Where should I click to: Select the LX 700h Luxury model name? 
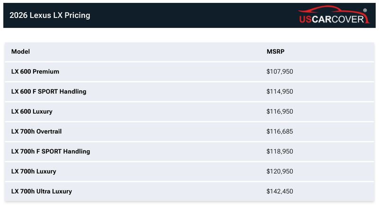pyautogui.click(x=34, y=172)
